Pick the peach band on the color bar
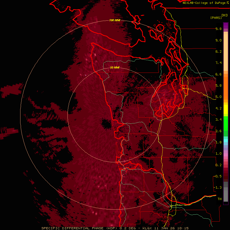 click(226, 53)
